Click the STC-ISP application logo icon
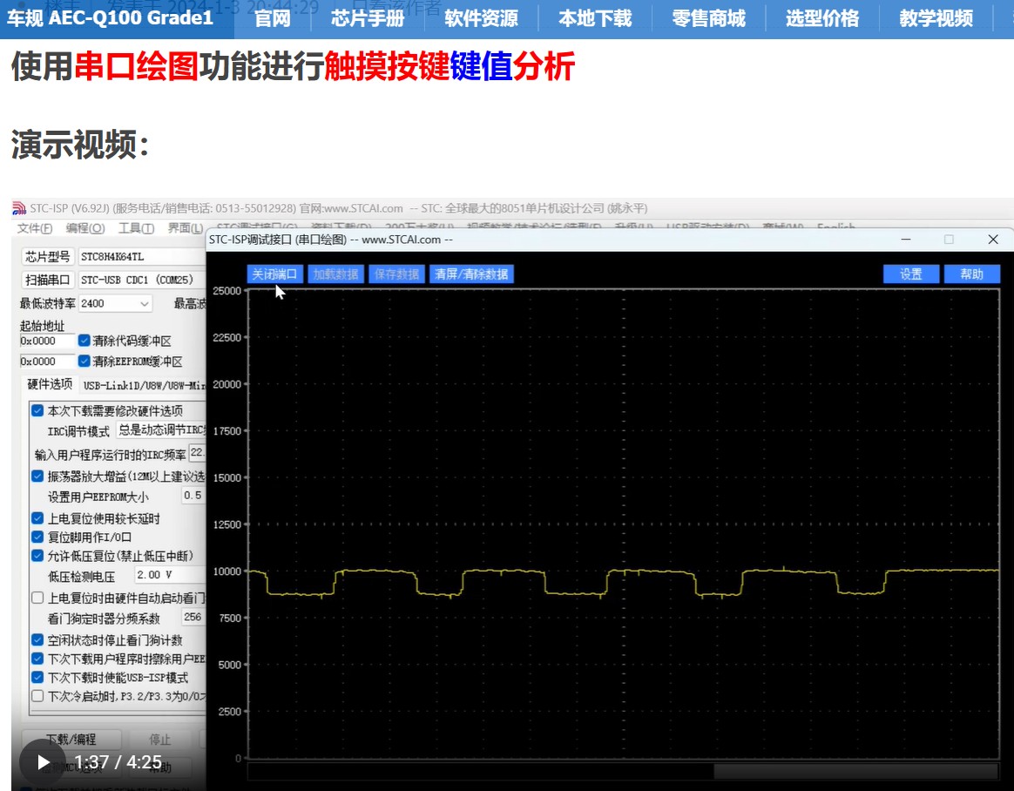Viewport: 1014px width, 791px height. (19, 208)
